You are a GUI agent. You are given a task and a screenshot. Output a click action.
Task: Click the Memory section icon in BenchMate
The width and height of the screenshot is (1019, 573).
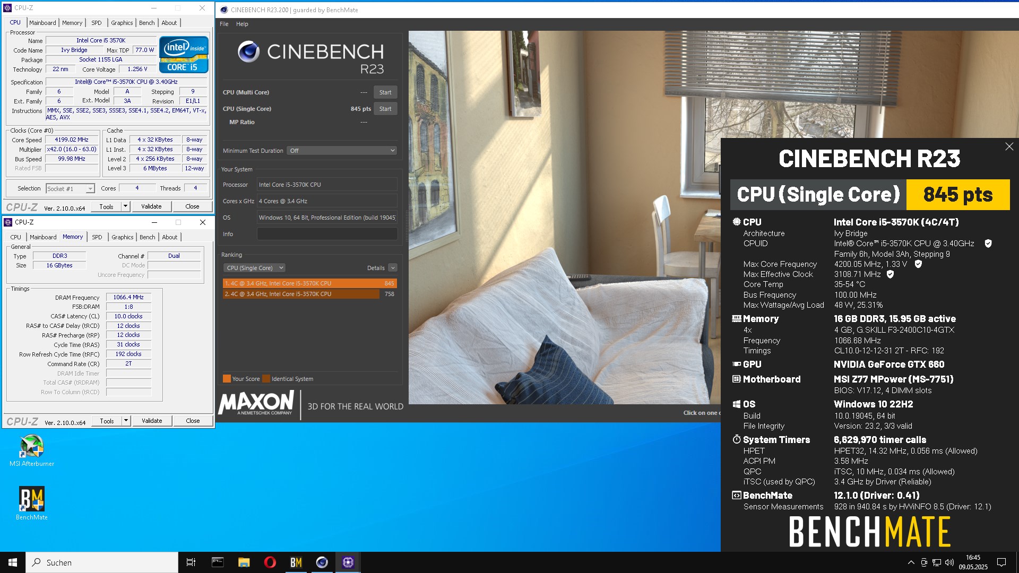737,318
